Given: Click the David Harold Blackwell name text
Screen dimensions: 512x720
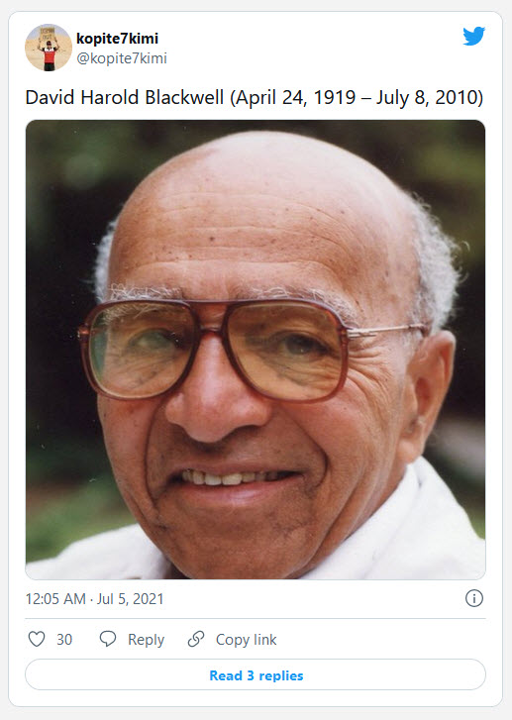Looking at the screenshot, I should [x=125, y=97].
